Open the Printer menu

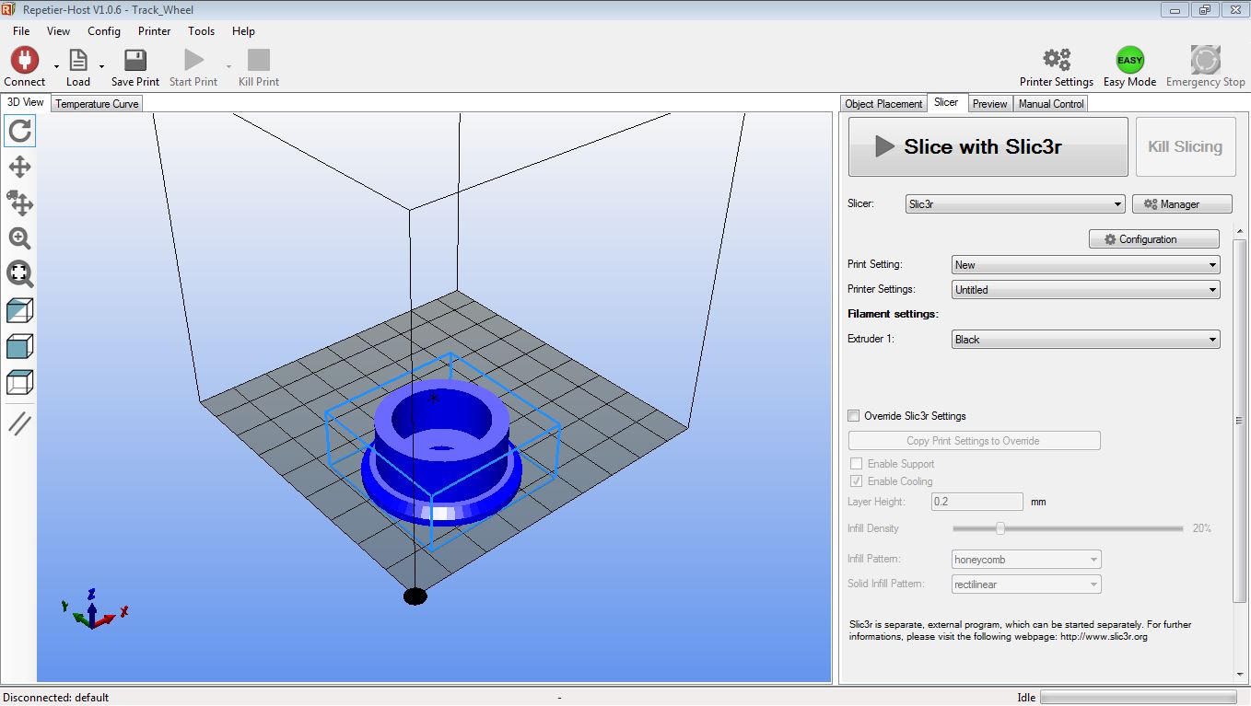coord(155,30)
